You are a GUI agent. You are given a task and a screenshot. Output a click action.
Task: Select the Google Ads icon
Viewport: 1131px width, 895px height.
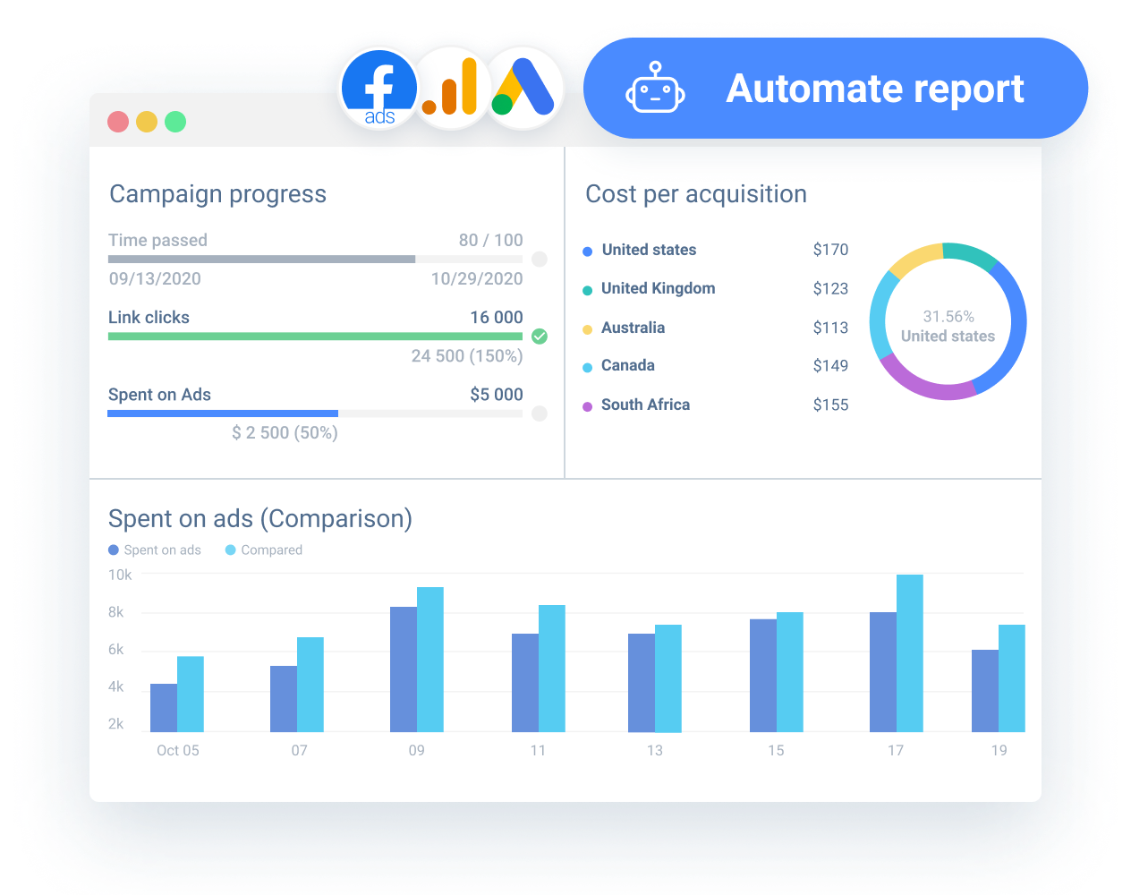(523, 85)
